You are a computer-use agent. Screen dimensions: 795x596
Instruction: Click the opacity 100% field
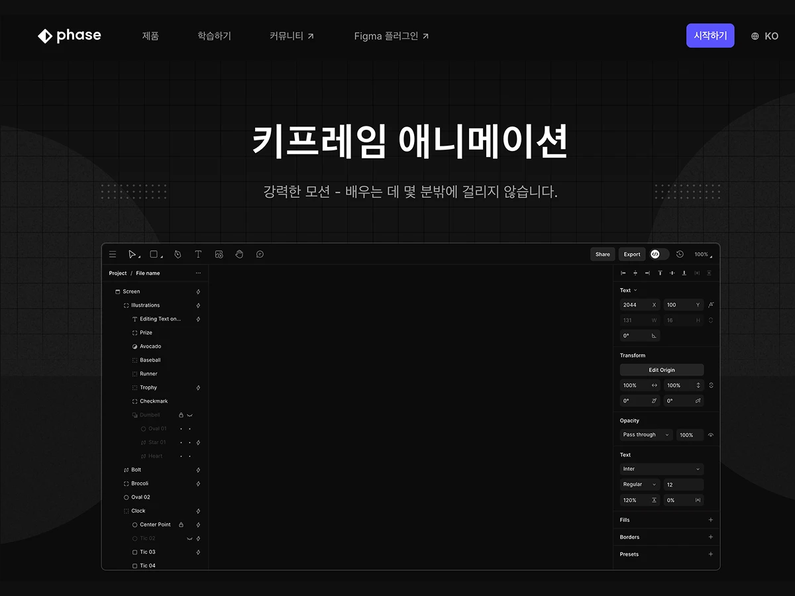690,435
